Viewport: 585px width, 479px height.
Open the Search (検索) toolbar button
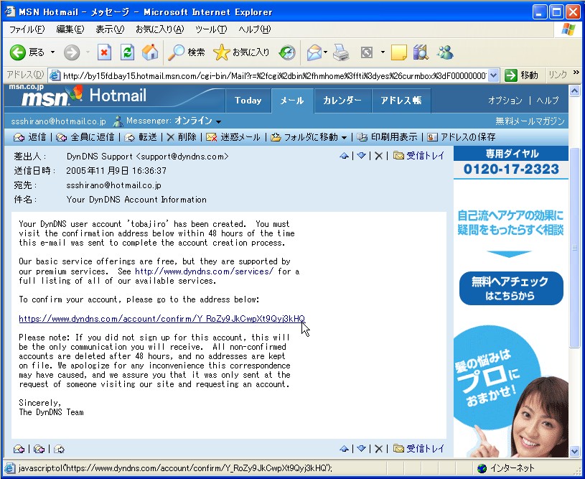click(186, 52)
